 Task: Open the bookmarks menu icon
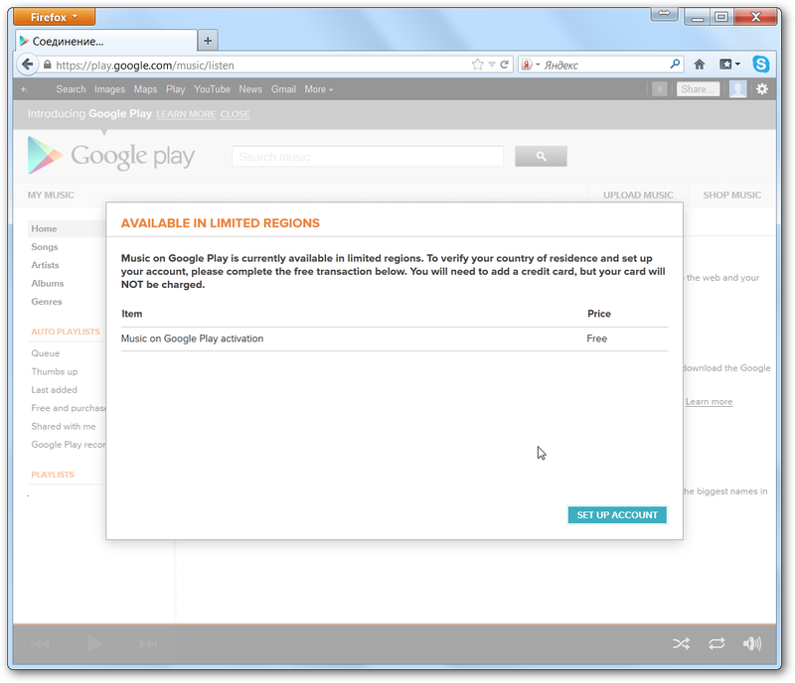point(729,65)
